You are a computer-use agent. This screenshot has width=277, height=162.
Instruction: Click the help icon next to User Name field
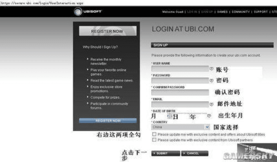pyautogui.click(x=211, y=69)
